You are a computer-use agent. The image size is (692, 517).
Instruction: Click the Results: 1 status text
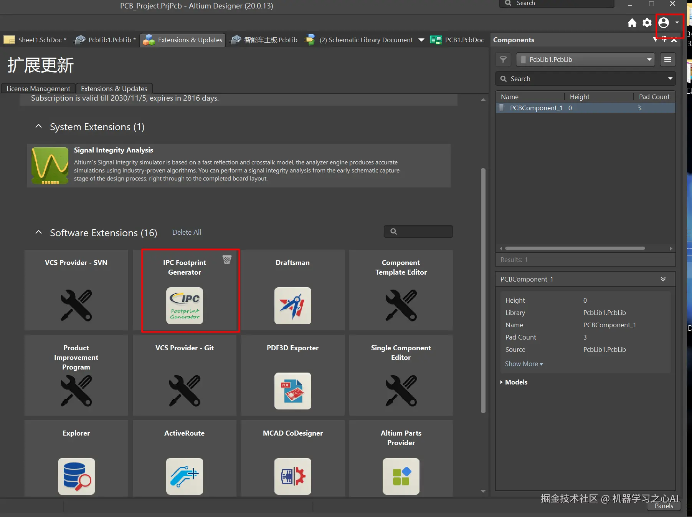coord(514,260)
